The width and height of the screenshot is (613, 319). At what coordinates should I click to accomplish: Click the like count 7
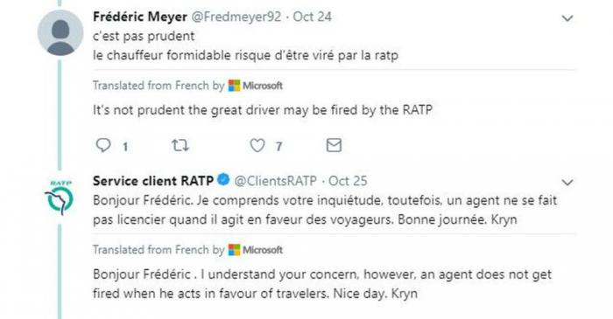click(x=278, y=146)
